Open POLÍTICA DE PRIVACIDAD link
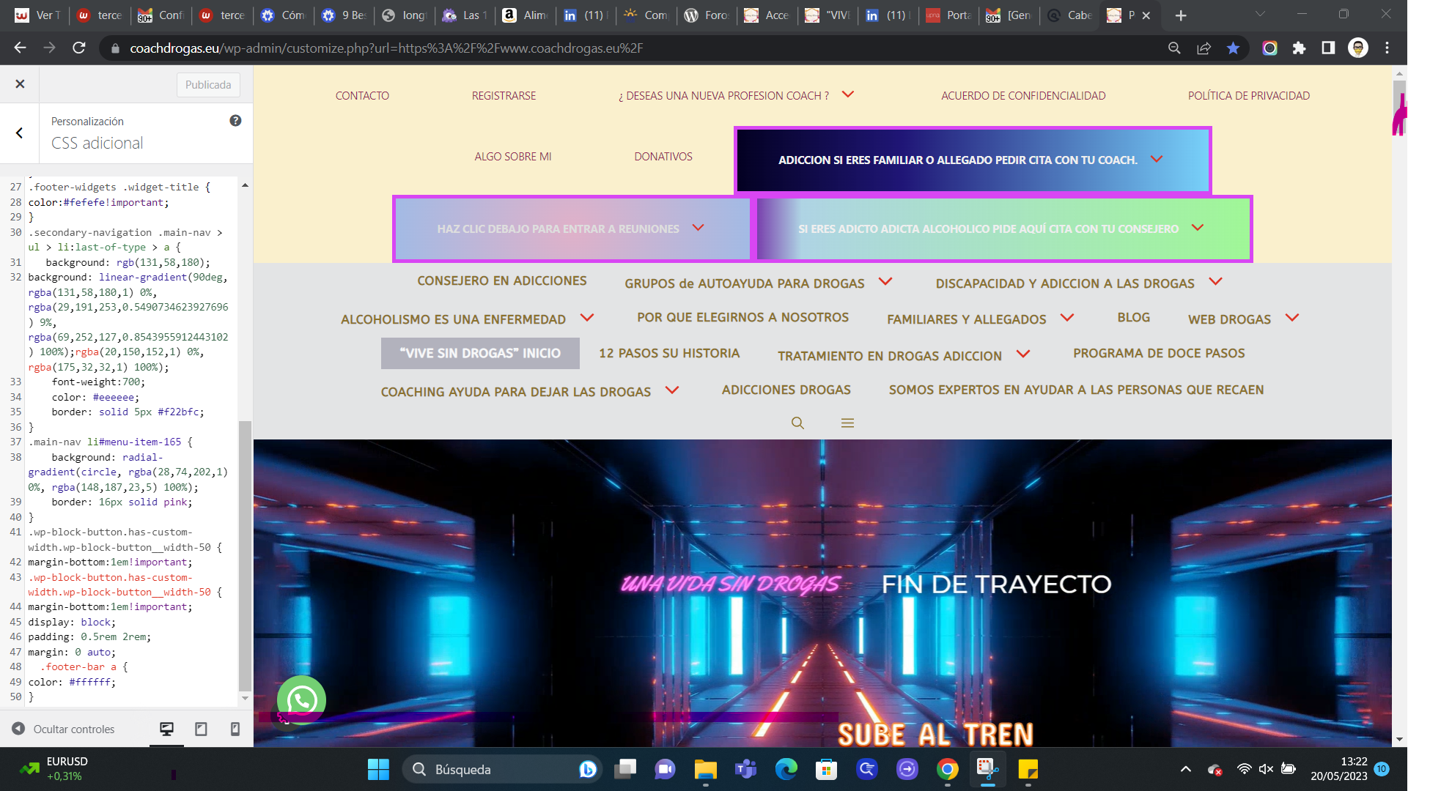The height and width of the screenshot is (791, 1430). [x=1248, y=96]
